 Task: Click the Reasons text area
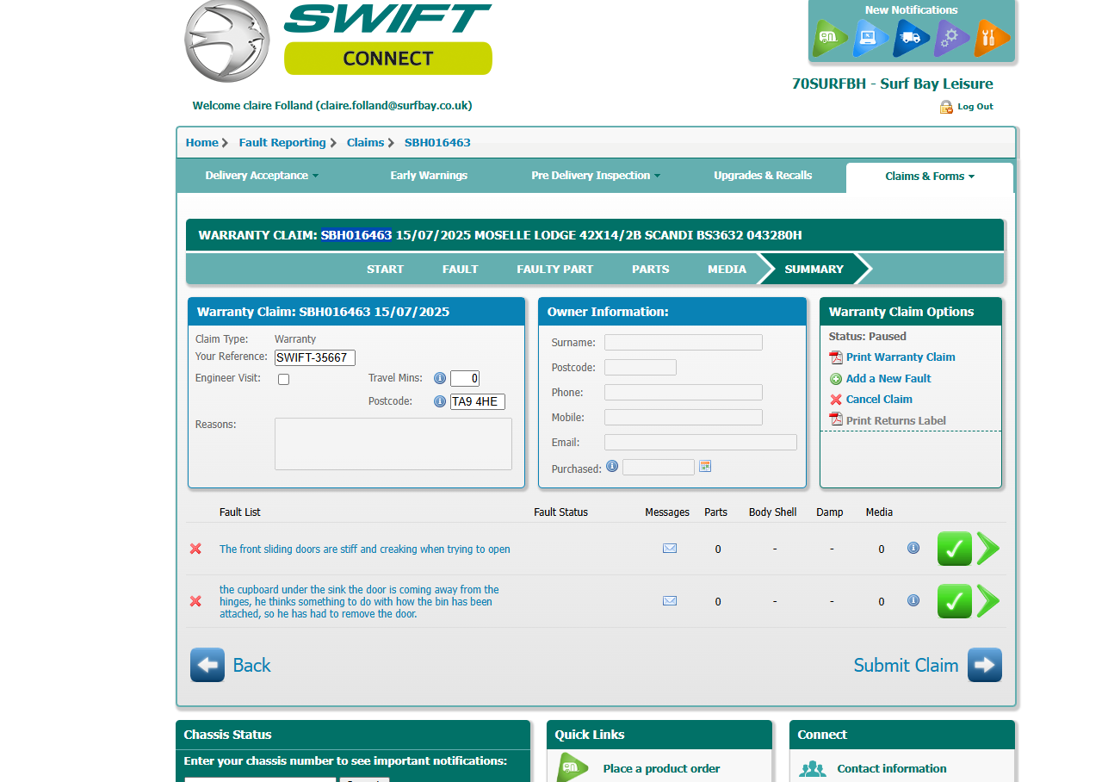[x=393, y=444]
